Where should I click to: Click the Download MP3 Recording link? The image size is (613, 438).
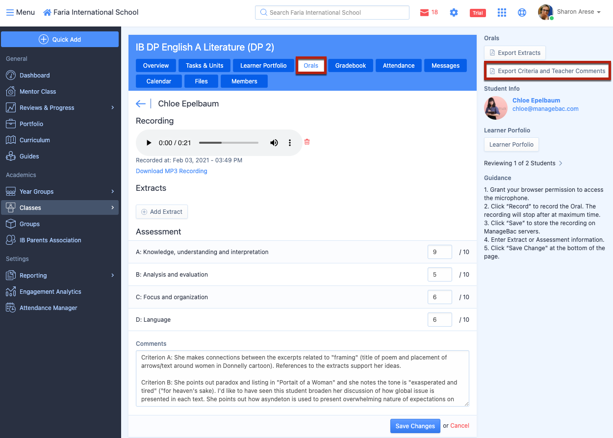click(x=172, y=171)
